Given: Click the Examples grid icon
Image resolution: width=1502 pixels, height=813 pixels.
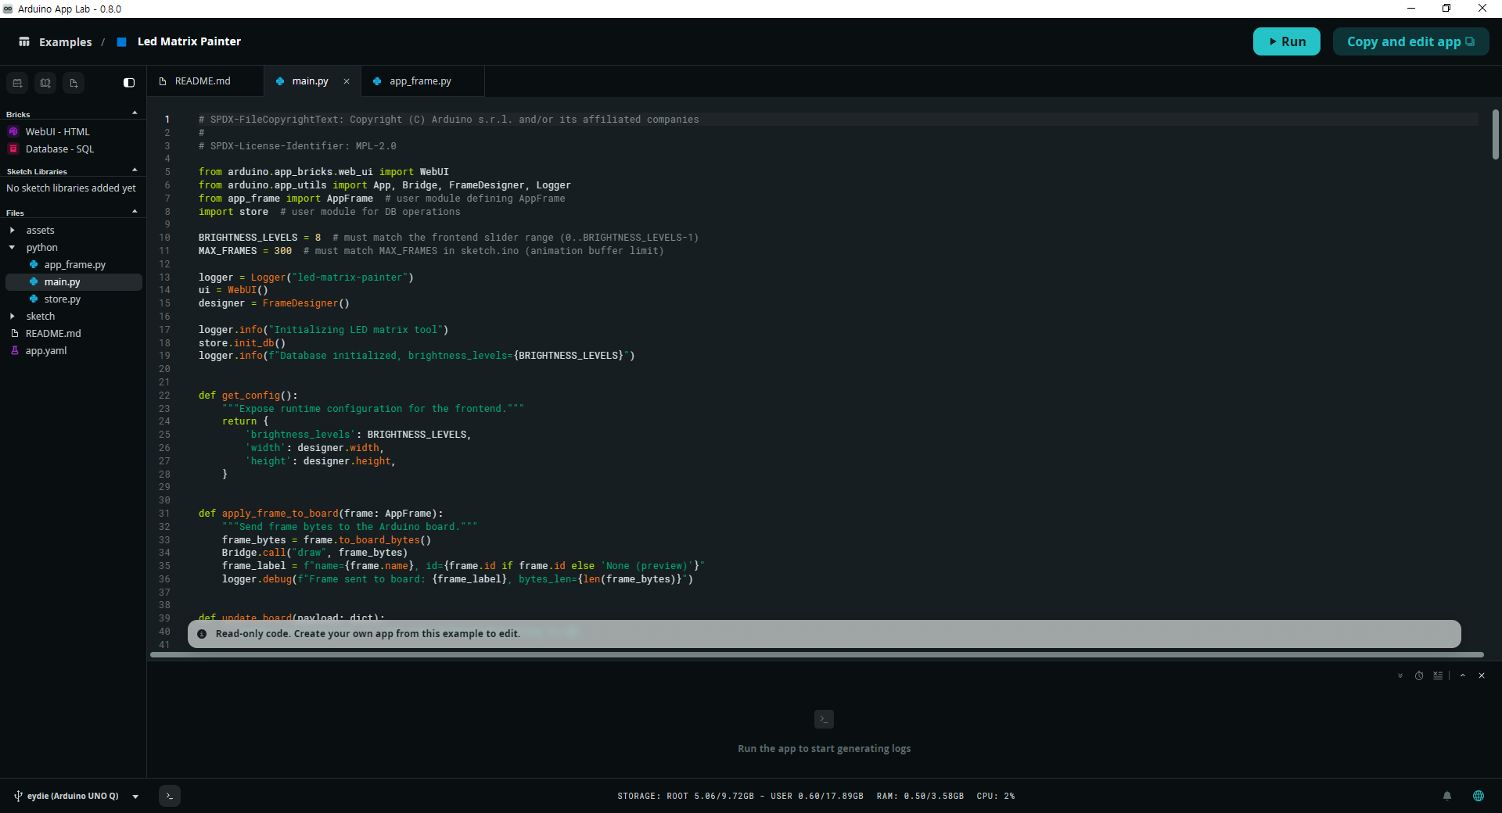Looking at the screenshot, I should pos(24,41).
